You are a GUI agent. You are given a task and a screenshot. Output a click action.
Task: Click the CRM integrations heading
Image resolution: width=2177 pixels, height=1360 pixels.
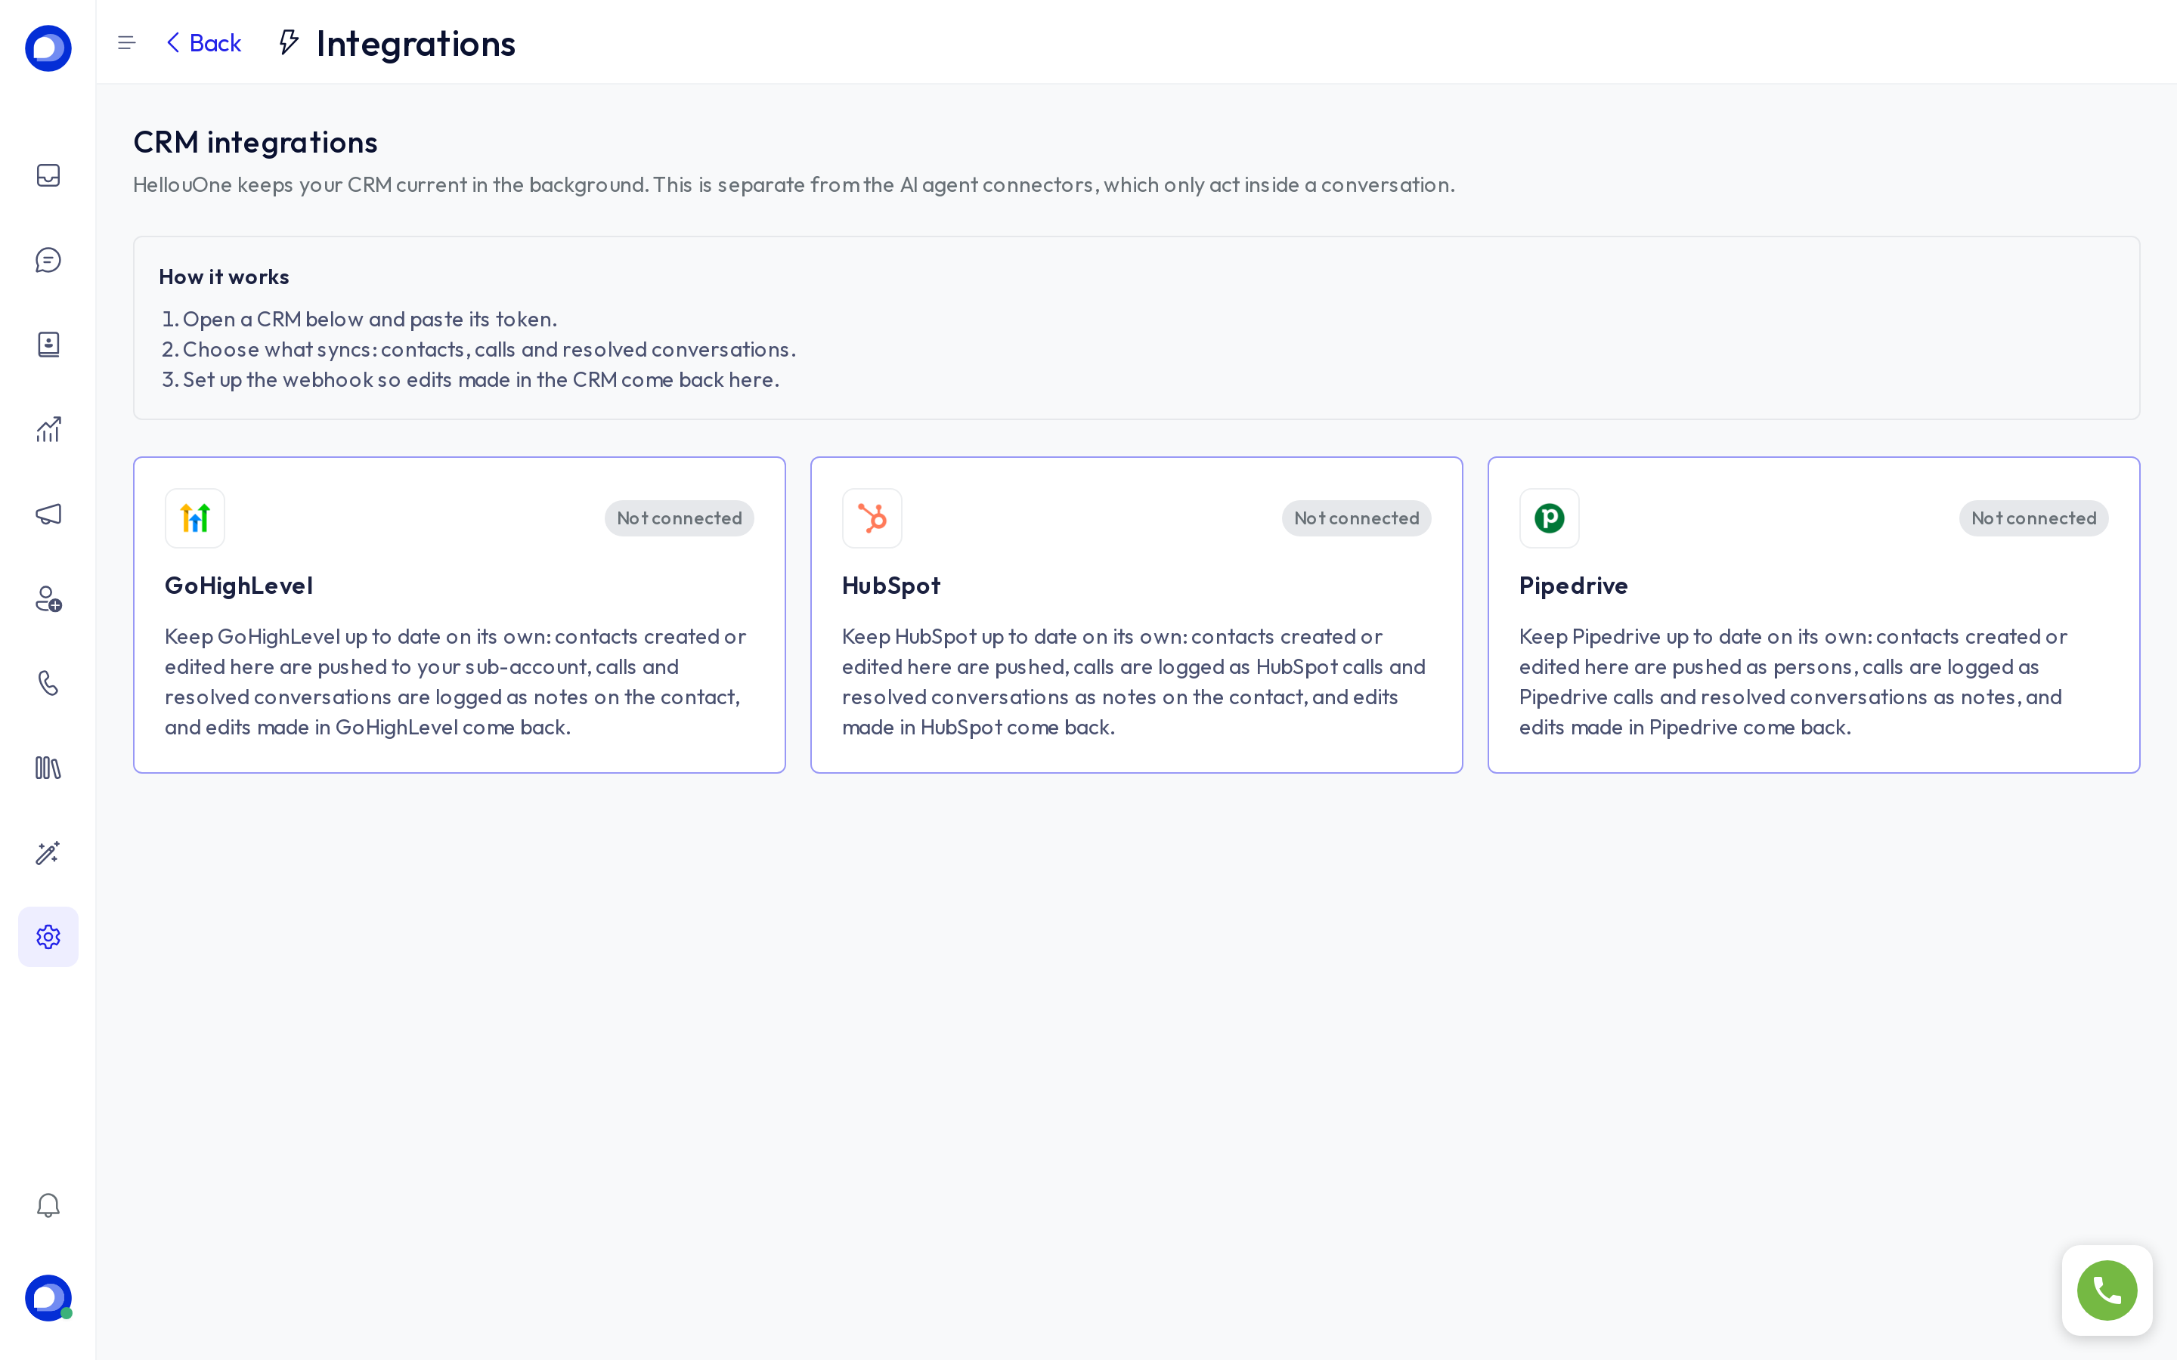[255, 142]
